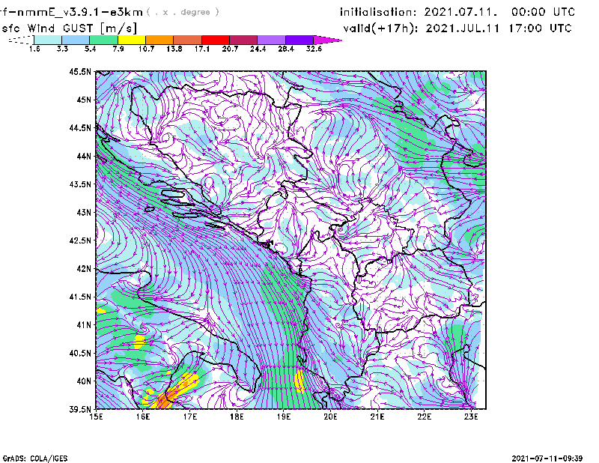The image size is (599, 463).
Task: Click the 'initialisation: 2021.07.11. 00:00 UTC' line
Action: [457, 12]
